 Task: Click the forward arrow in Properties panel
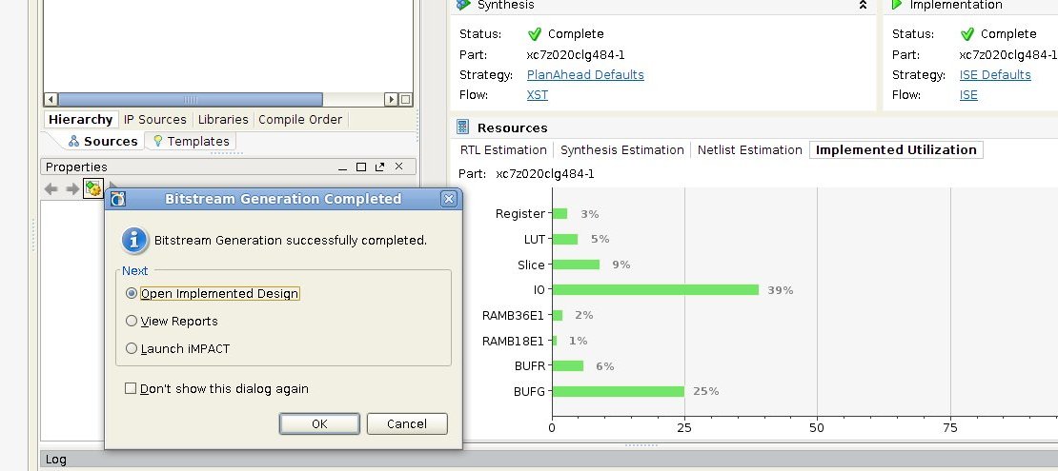pyautogui.click(x=72, y=188)
